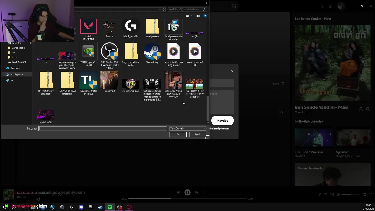
Task: Click the Aç button
Action: click(178, 134)
